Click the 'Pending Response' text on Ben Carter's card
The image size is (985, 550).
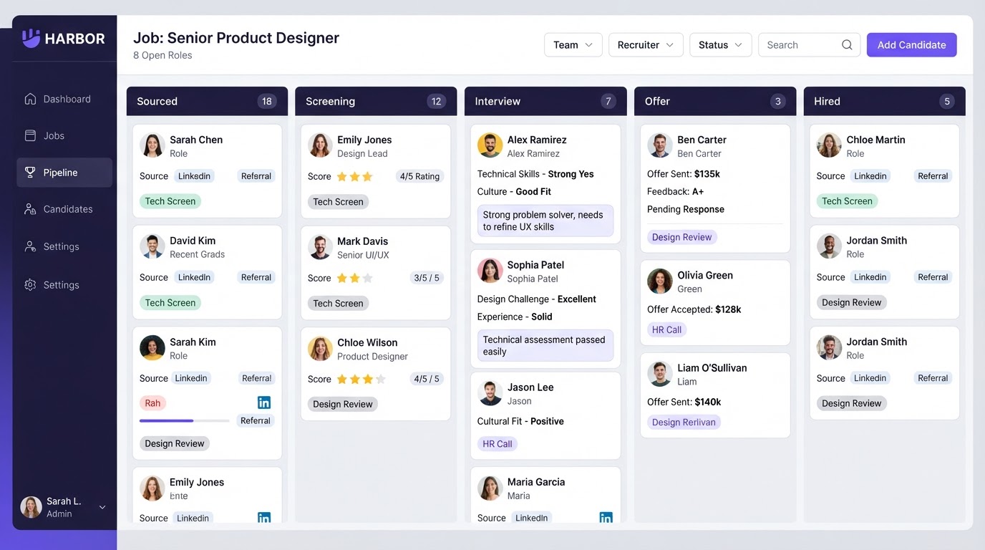tap(686, 209)
